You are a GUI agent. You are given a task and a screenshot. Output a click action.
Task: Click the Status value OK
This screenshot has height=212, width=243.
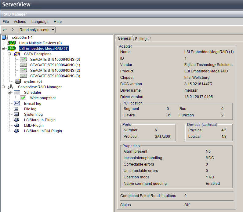[187, 205]
